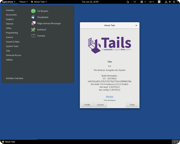The width and height of the screenshot is (180, 144).
Task: Click the network connection status icon
Action: pos(166,2)
